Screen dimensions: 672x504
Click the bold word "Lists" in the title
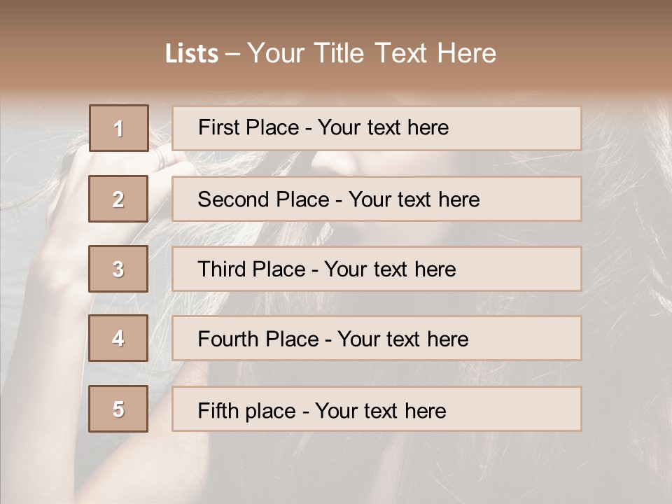(192, 54)
